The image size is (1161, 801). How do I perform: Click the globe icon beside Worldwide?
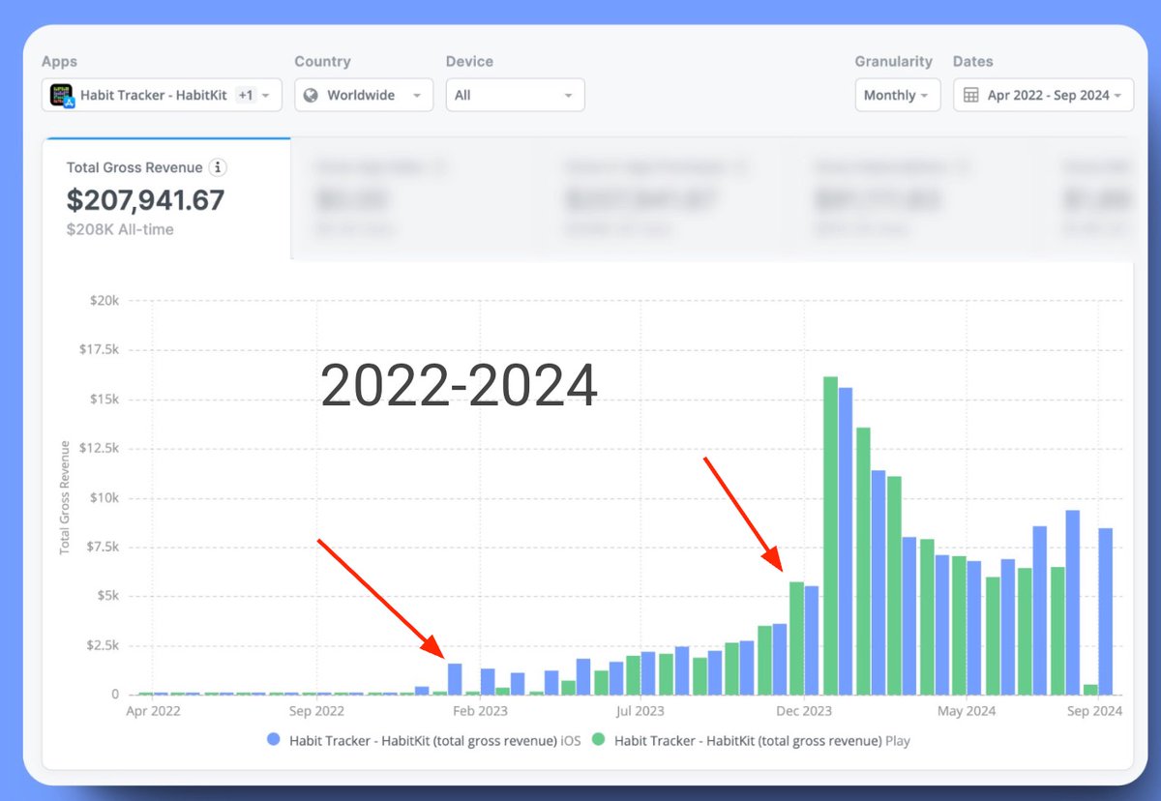pyautogui.click(x=311, y=95)
